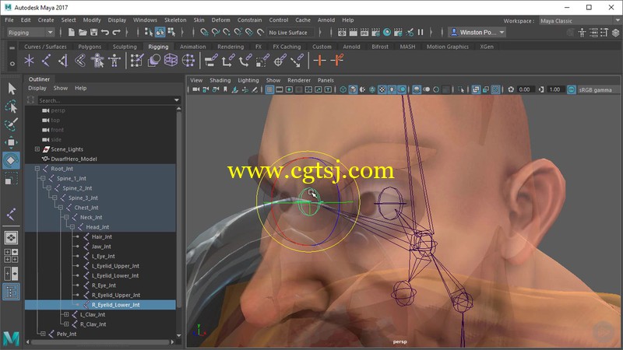This screenshot has width=623, height=350.
Task: Switch to the Animation shelf tab
Action: coord(192,47)
